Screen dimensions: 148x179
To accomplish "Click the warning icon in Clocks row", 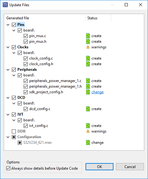I will pos(88,47).
